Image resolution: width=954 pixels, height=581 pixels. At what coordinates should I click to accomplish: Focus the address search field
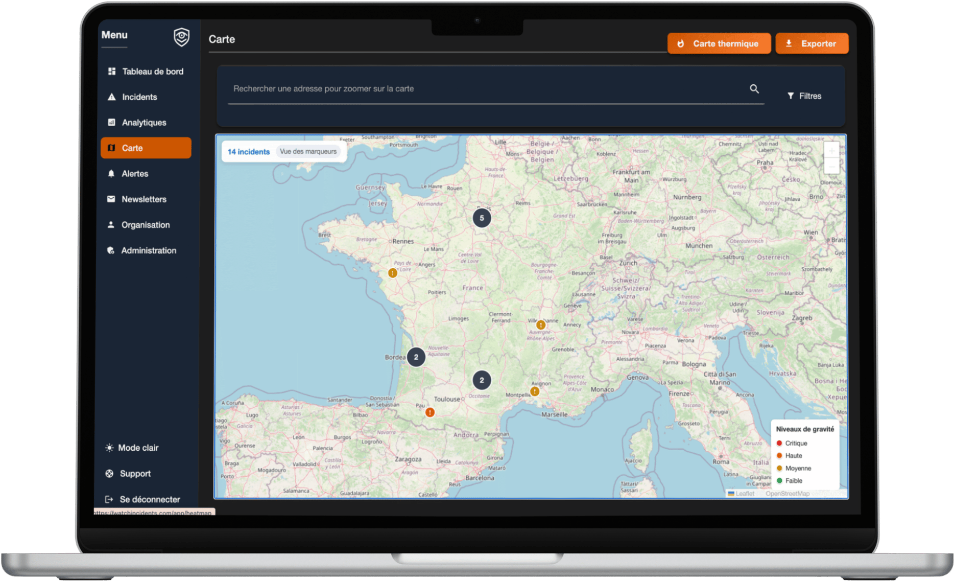pos(485,89)
